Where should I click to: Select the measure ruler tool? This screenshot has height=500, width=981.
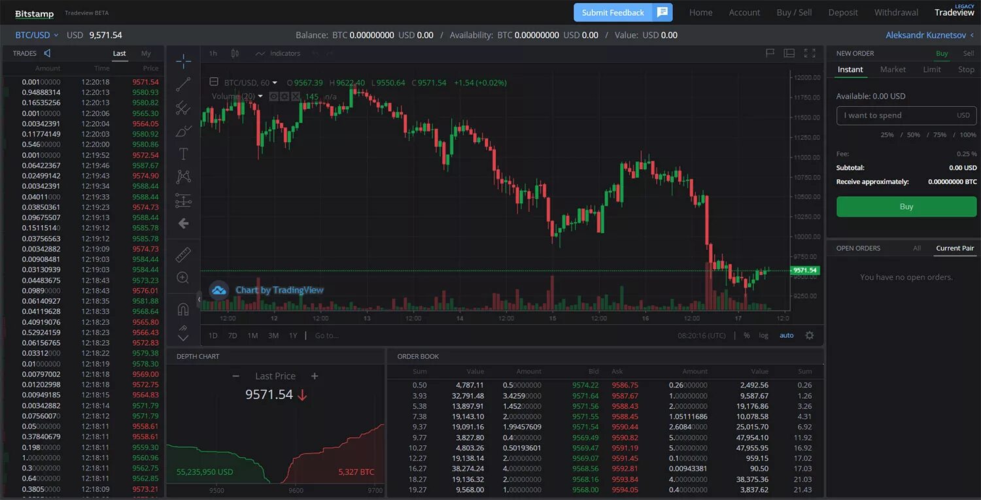[x=183, y=254]
